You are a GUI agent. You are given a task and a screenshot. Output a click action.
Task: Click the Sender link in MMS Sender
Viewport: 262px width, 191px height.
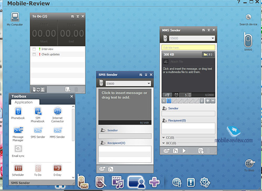(x=173, y=108)
